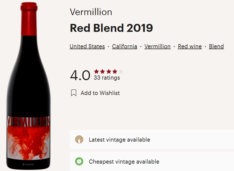The image size is (234, 171).
Task: Click the Add to Wishlist bookmark icon
Action: pos(73,93)
